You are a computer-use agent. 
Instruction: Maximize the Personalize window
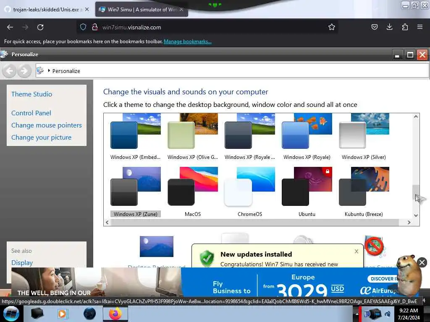coord(410,55)
